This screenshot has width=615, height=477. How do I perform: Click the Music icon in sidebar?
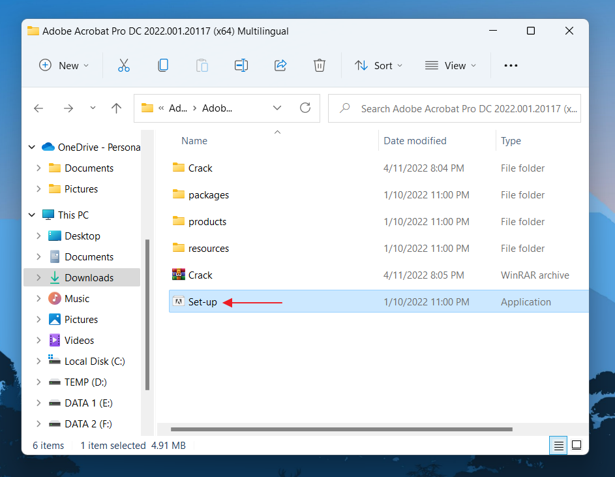point(55,298)
